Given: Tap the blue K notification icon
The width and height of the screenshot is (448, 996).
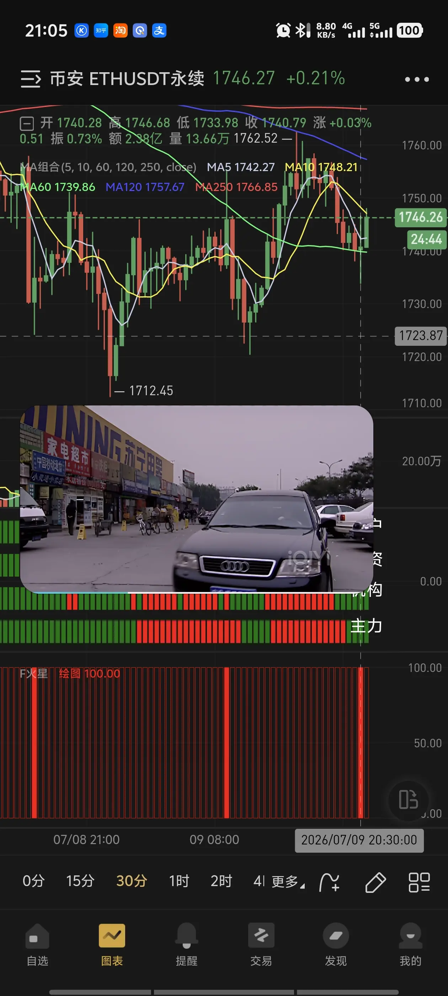Looking at the screenshot, I should click(x=81, y=30).
